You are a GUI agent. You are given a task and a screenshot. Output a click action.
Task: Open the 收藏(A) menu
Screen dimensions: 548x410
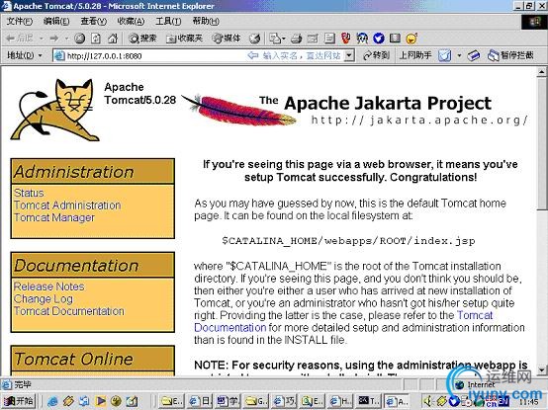(x=131, y=22)
